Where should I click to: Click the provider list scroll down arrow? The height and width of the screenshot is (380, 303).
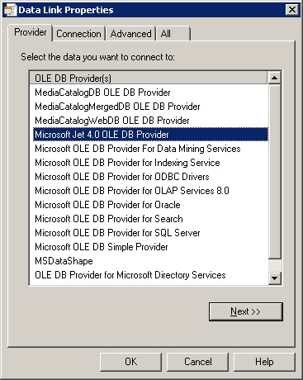pyautogui.click(x=274, y=278)
